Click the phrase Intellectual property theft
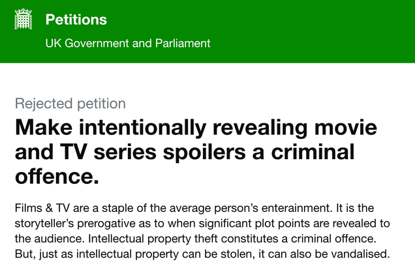 (x=153, y=239)
